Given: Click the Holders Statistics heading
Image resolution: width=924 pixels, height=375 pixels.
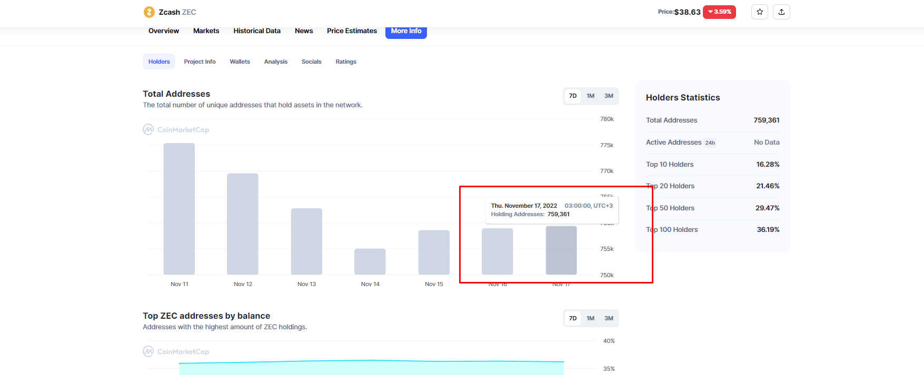Looking at the screenshot, I should [683, 97].
